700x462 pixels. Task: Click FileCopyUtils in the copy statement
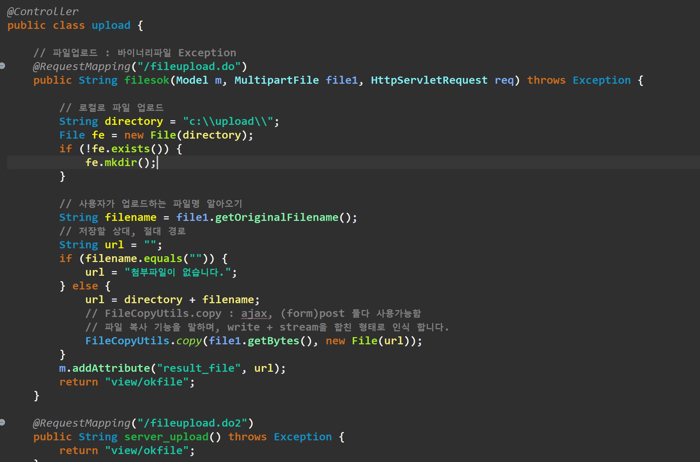click(127, 341)
